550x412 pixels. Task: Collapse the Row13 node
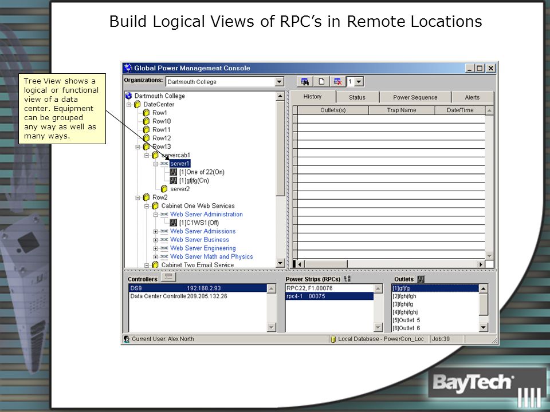pos(138,147)
